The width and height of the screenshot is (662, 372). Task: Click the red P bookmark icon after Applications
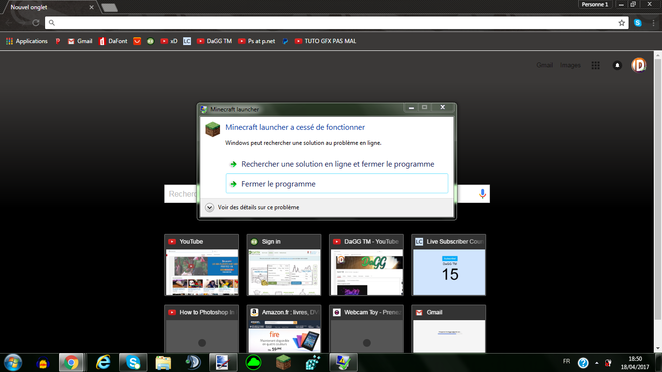click(58, 41)
